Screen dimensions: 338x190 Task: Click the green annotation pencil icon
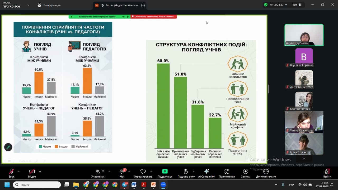[x=8, y=147]
